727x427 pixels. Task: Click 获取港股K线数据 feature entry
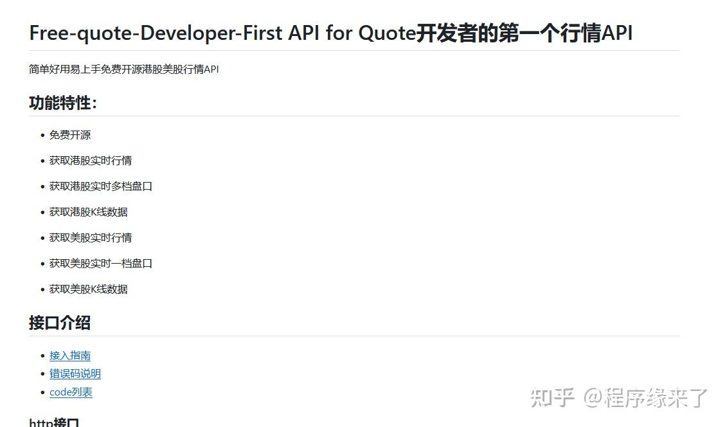pos(88,212)
